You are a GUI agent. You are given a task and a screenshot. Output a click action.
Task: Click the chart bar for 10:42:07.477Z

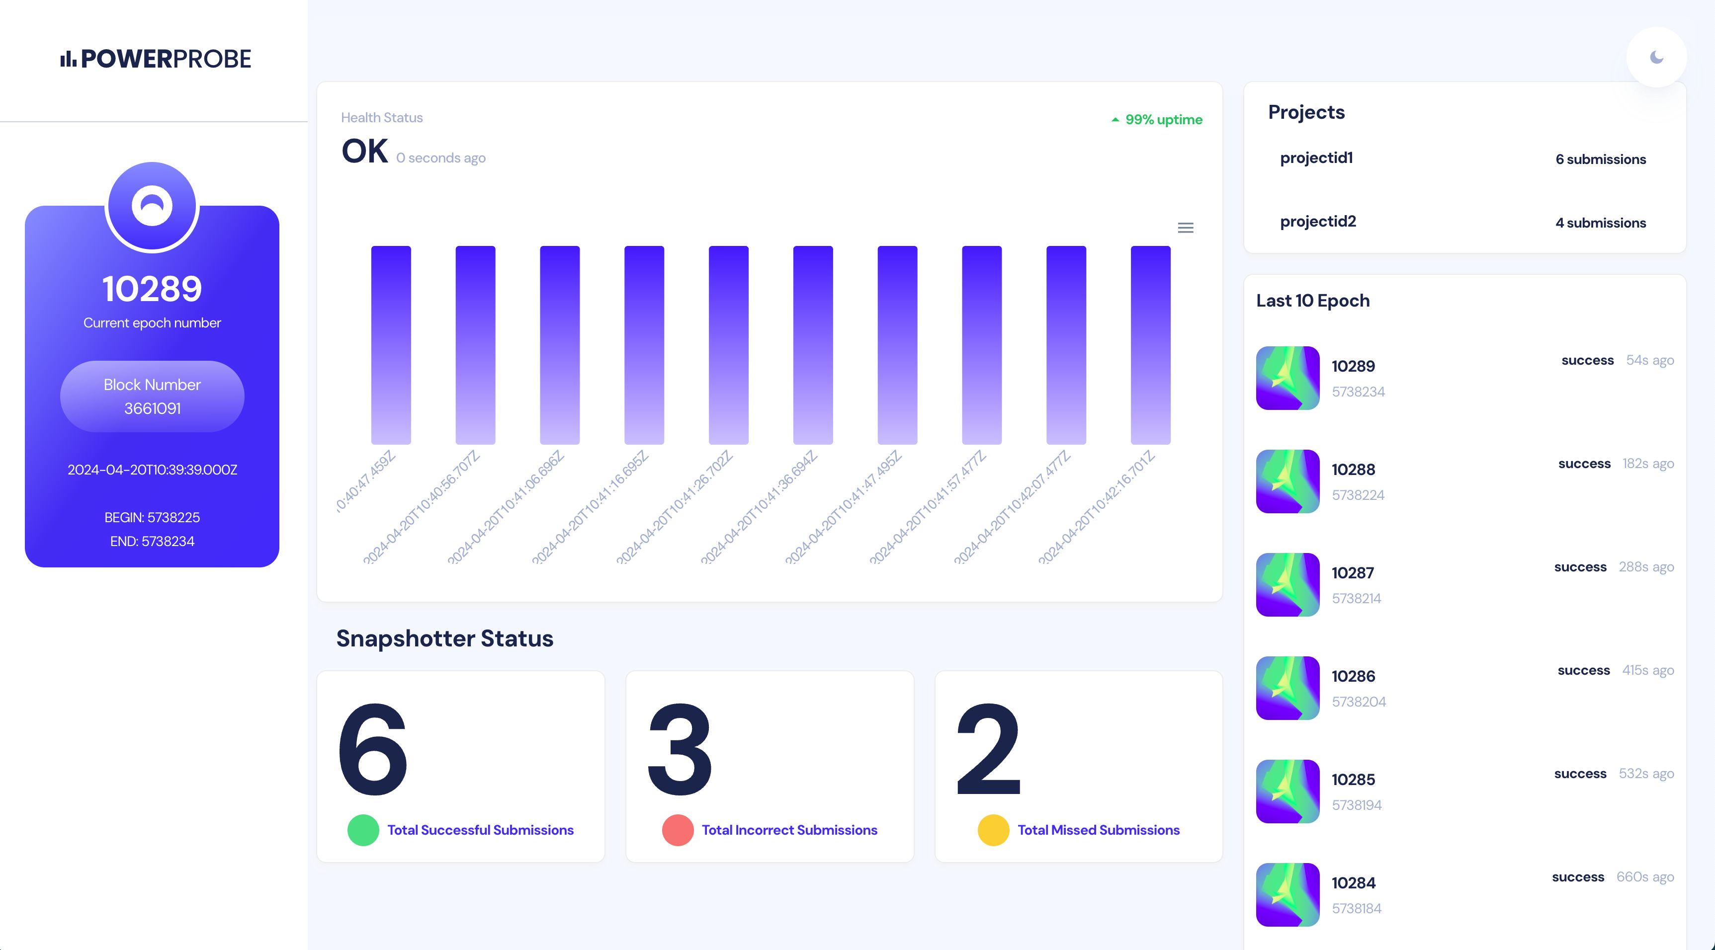pyautogui.click(x=1066, y=345)
